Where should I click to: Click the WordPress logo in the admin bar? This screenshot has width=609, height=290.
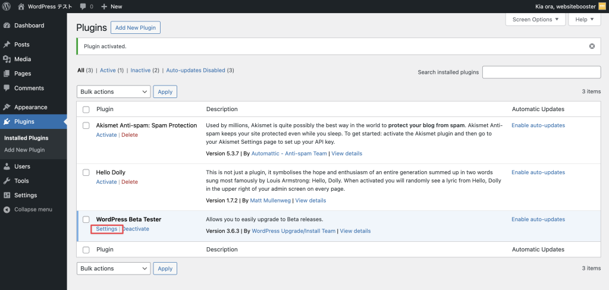[x=7, y=6]
